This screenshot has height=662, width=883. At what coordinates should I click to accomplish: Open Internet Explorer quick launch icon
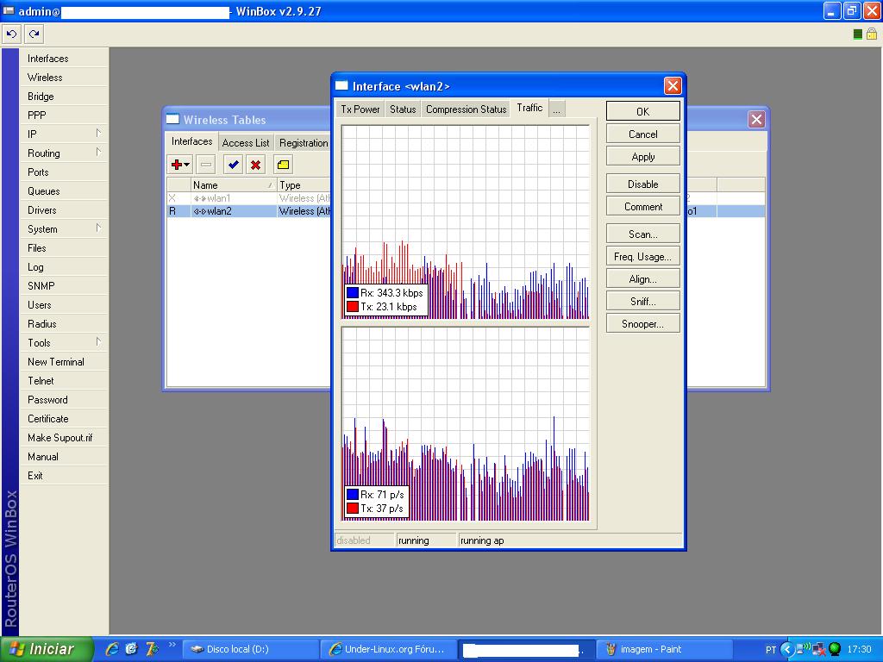pos(112,649)
